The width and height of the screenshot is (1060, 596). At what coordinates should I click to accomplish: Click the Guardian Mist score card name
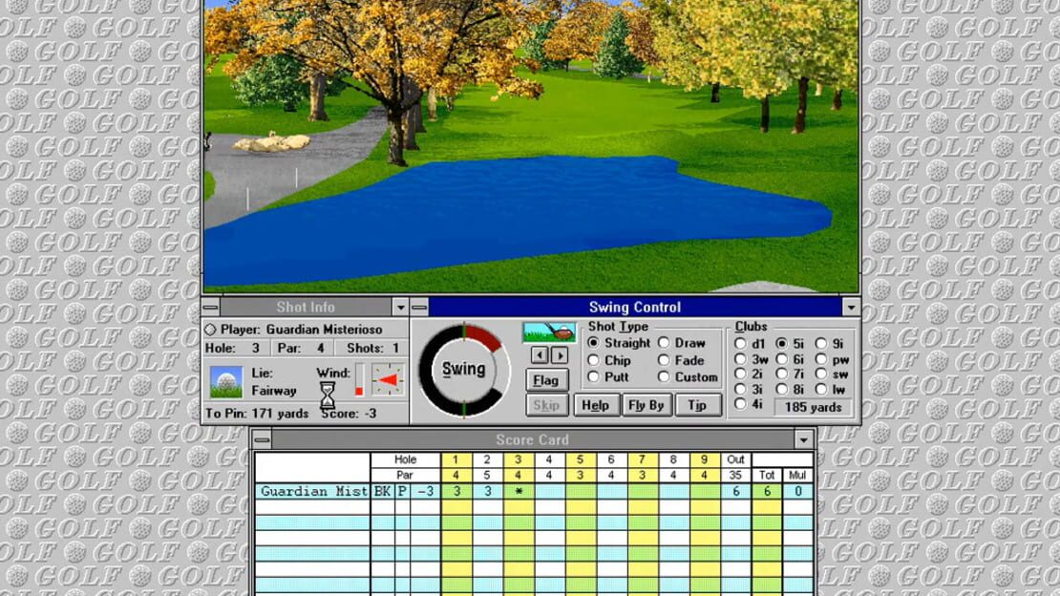click(314, 491)
